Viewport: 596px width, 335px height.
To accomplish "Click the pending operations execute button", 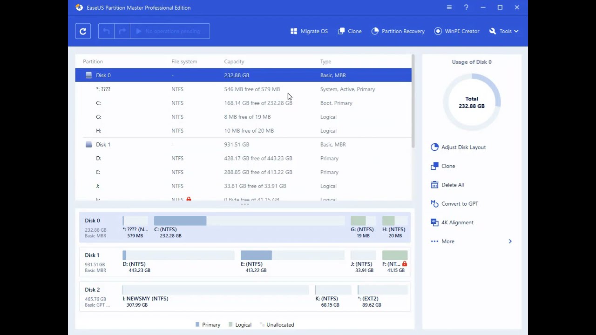I will (x=169, y=31).
